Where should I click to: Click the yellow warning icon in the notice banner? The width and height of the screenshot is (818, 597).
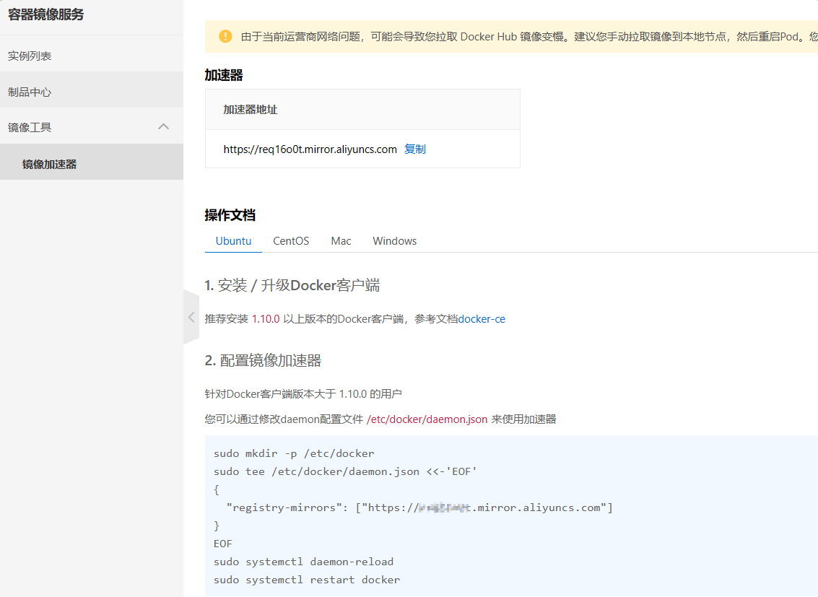(x=225, y=36)
